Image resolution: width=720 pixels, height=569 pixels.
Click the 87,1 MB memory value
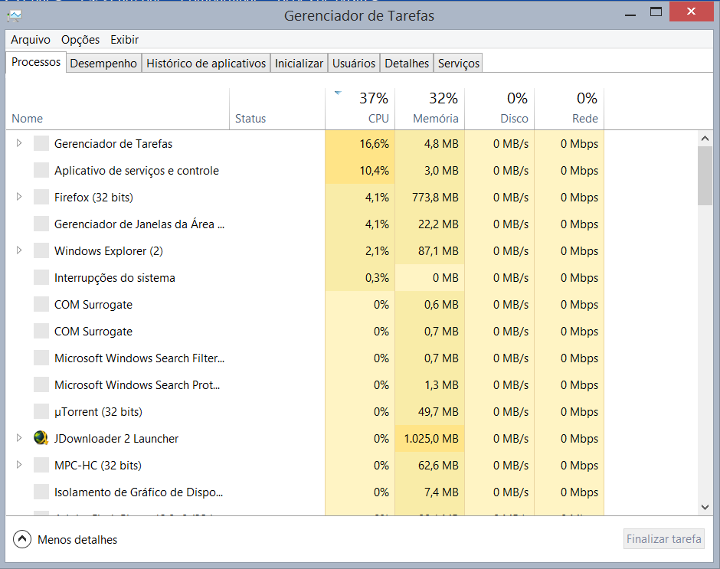point(438,250)
